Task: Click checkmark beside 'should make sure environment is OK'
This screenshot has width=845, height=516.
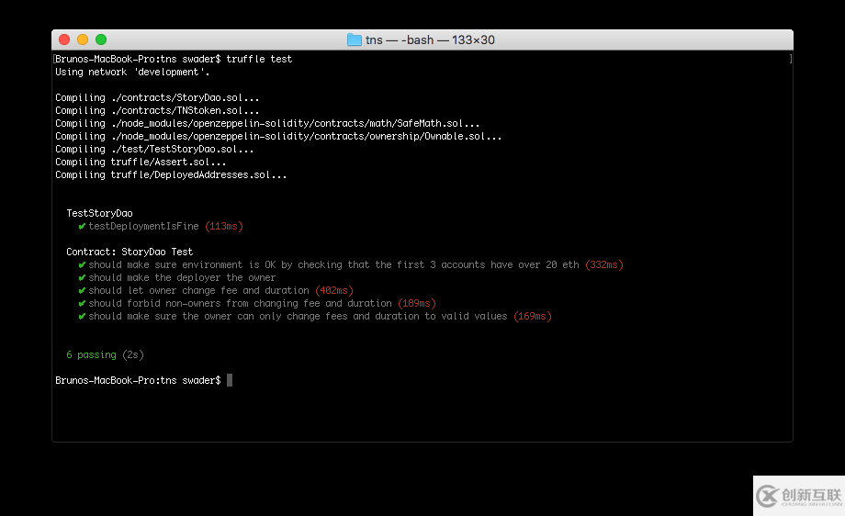Action: [x=82, y=265]
